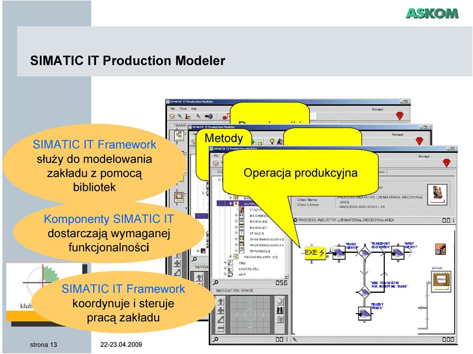The image size is (473, 354).
Task: Click the tree scrollbar down arrow
Action: (x=286, y=276)
